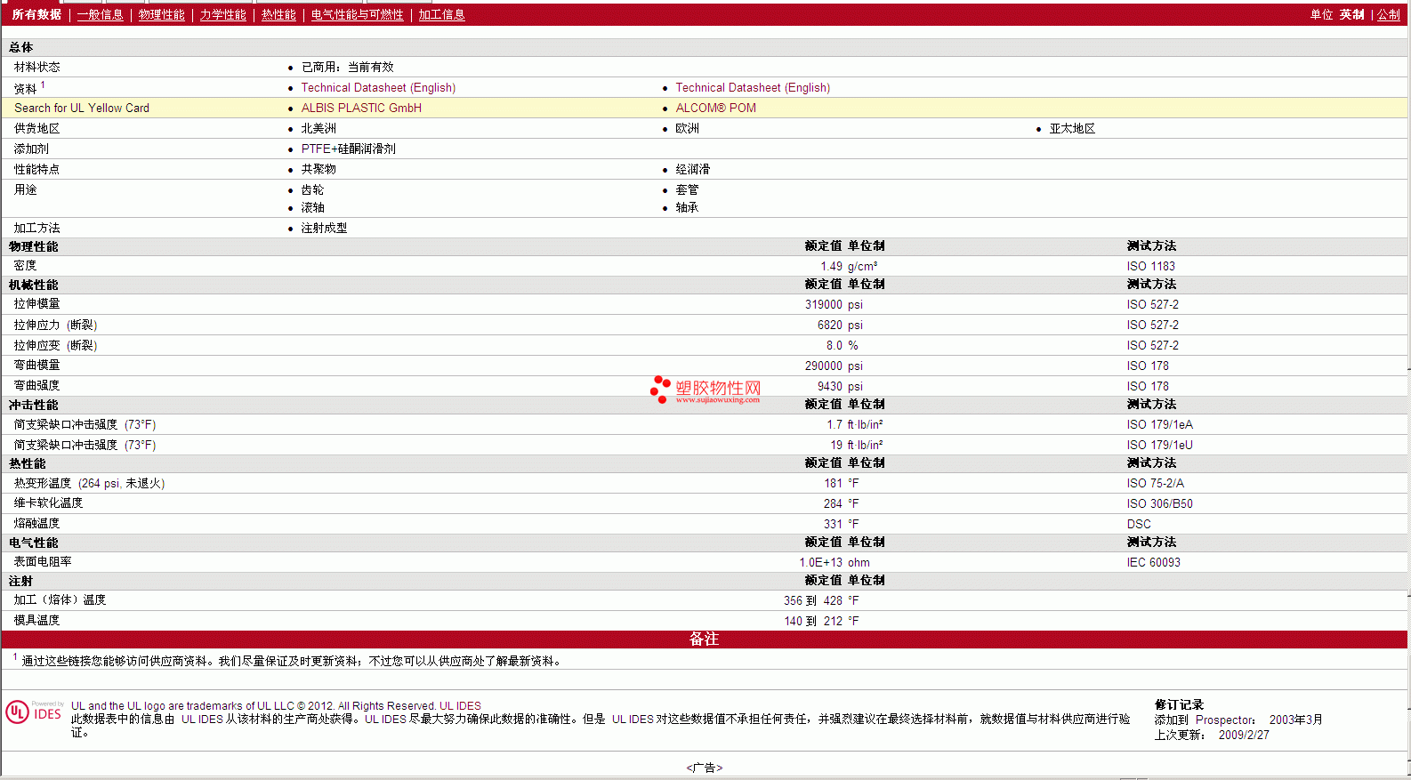Click Search for UL Yellow Card
This screenshot has width=1411, height=780.
click(x=82, y=109)
